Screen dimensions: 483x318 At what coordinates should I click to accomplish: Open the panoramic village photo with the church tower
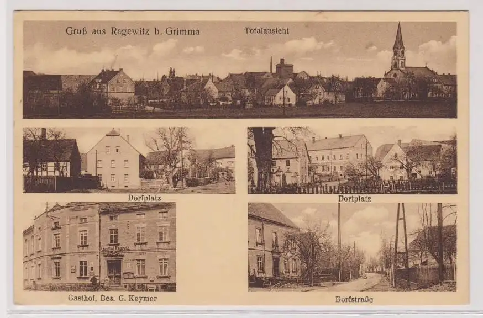tap(240, 70)
